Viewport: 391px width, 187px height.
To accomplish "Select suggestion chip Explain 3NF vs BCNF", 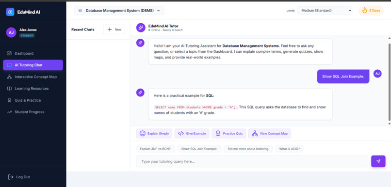I will (x=156, y=149).
